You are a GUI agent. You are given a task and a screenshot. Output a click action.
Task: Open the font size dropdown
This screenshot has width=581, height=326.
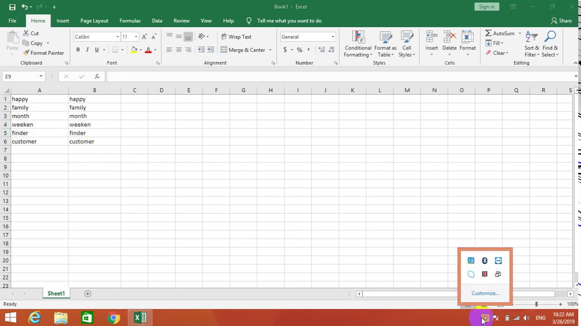click(x=136, y=37)
